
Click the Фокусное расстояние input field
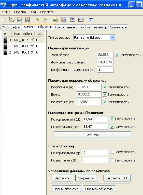click(x=105, y=62)
